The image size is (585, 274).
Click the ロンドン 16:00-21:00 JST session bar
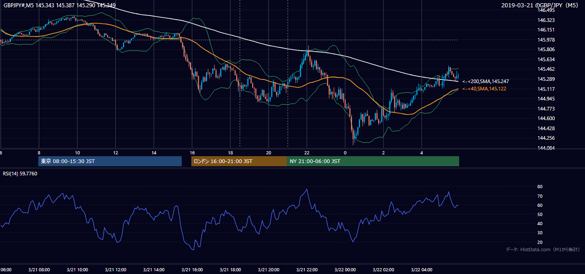coord(239,161)
